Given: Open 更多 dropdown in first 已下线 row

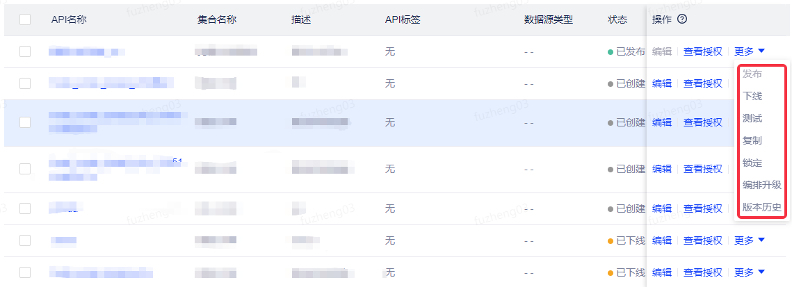Looking at the screenshot, I should point(750,241).
